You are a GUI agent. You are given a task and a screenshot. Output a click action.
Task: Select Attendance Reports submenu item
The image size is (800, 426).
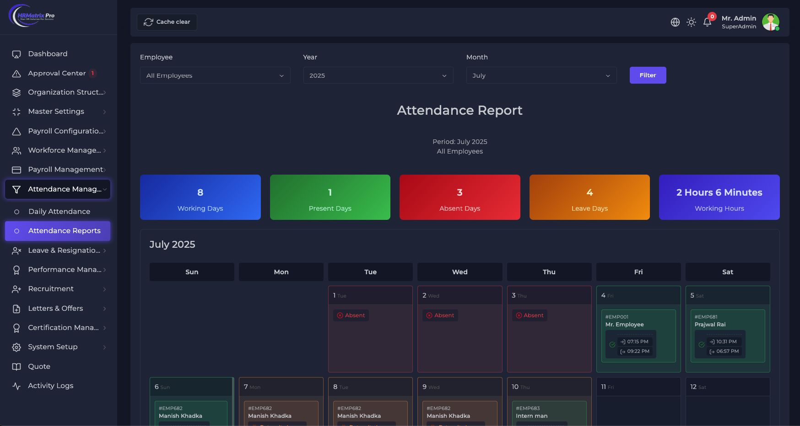tap(64, 231)
